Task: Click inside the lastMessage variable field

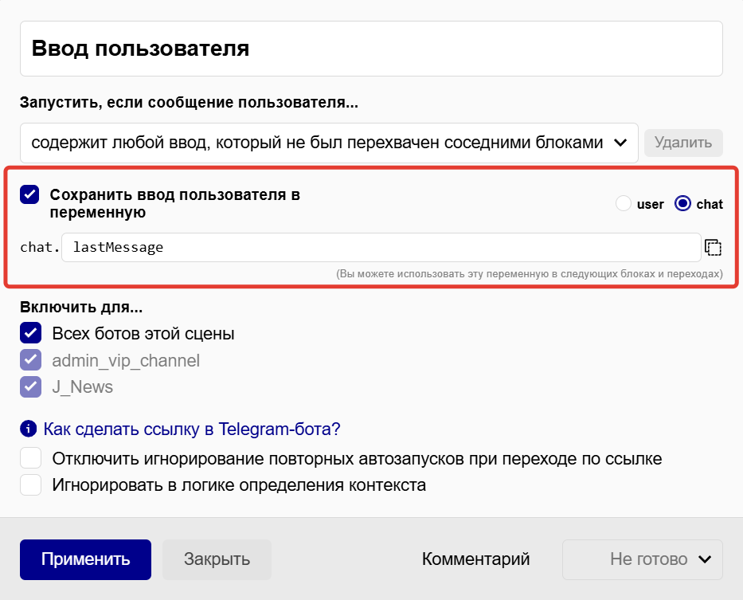Action: tap(319, 247)
